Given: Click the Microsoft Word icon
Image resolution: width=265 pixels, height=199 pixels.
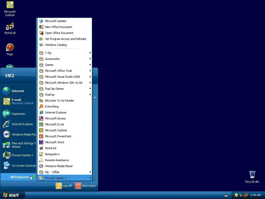Looking at the screenshot, I should point(41,142).
